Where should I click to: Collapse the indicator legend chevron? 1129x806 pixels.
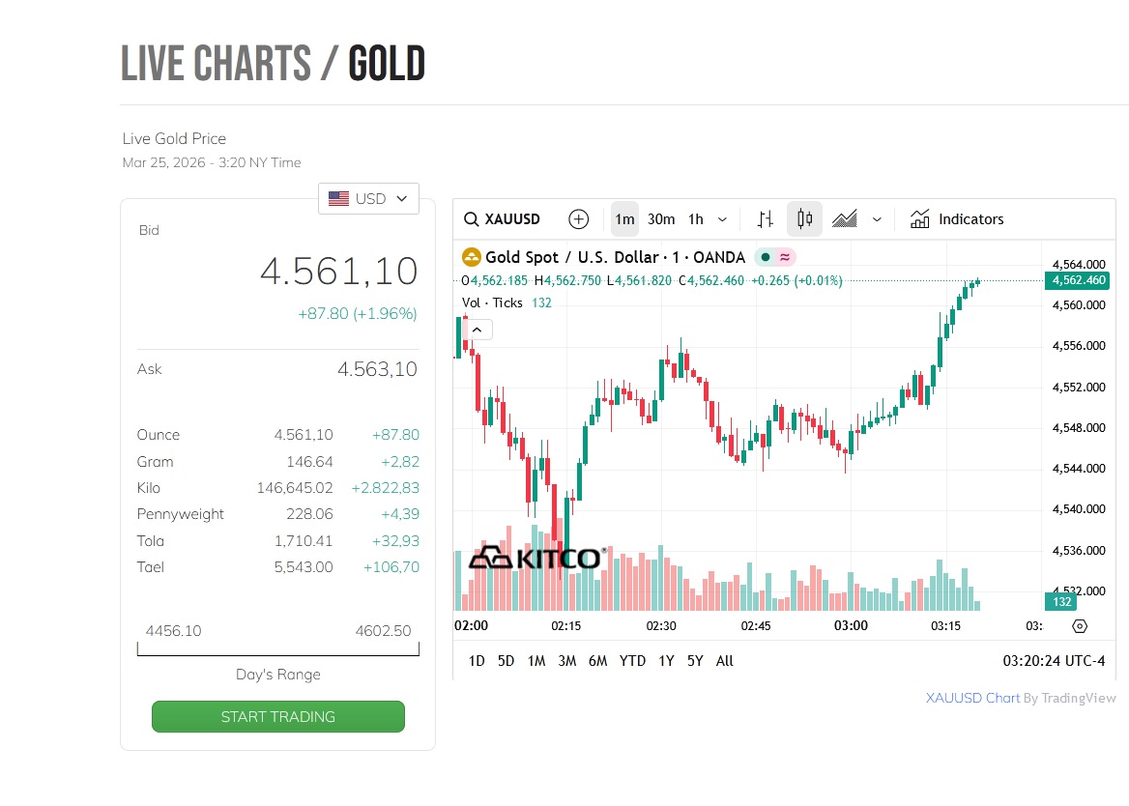[x=478, y=330]
